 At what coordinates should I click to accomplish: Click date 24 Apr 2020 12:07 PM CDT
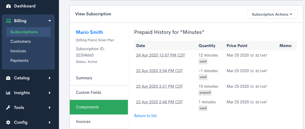(x=160, y=55)
